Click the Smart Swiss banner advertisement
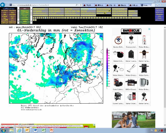Image resolution: width=166 pixels, height=133 pixels. tap(134, 120)
